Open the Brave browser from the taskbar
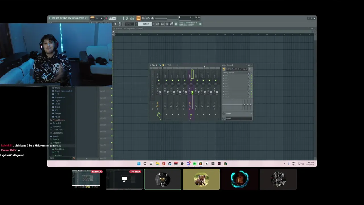The image size is (364, 205). click(x=164, y=164)
